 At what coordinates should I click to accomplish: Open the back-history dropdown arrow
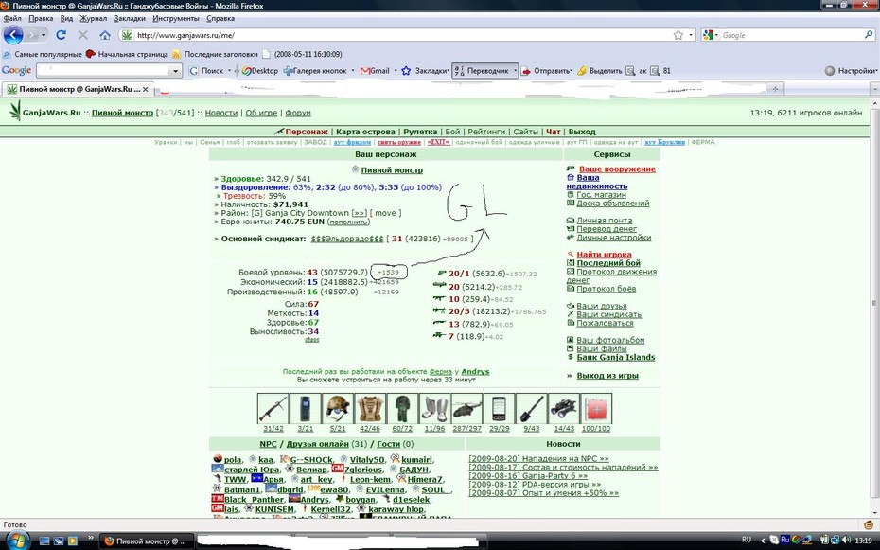click(44, 35)
